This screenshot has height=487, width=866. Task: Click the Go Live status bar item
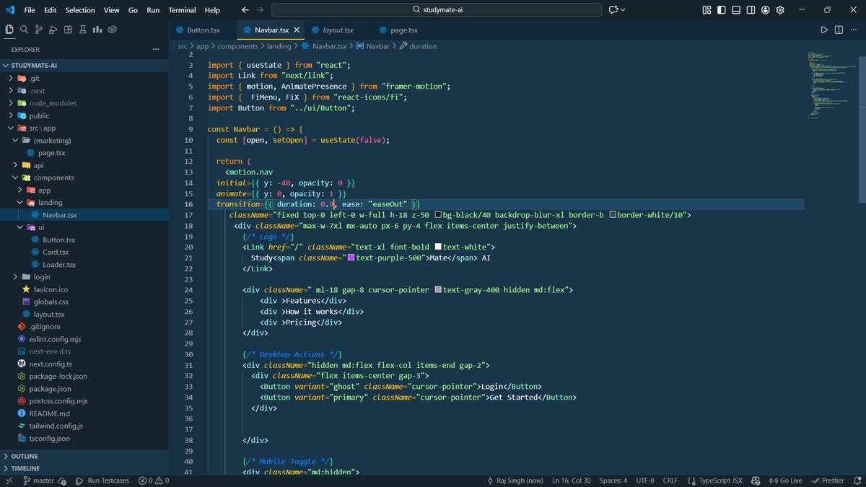[x=786, y=481]
